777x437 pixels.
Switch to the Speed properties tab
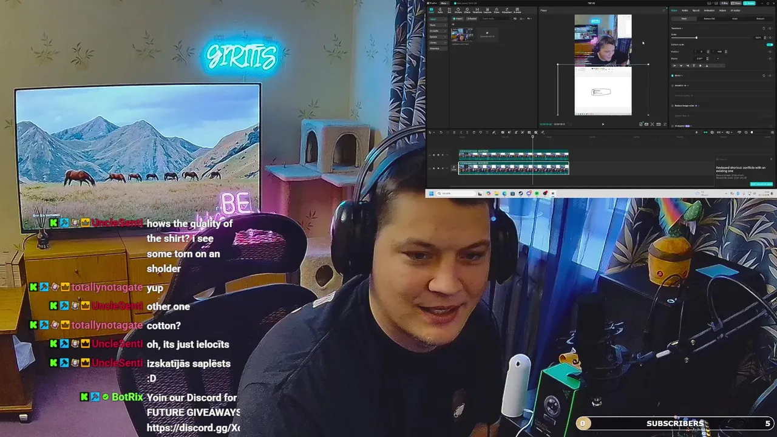696,10
